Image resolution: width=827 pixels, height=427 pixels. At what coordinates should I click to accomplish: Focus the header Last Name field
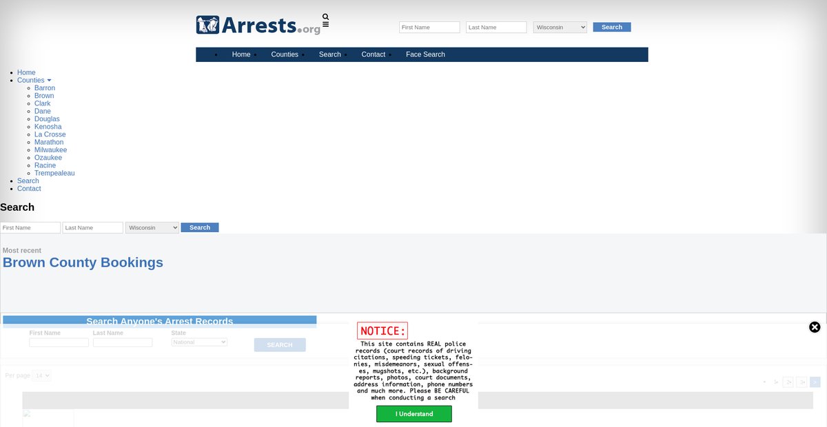click(x=496, y=28)
